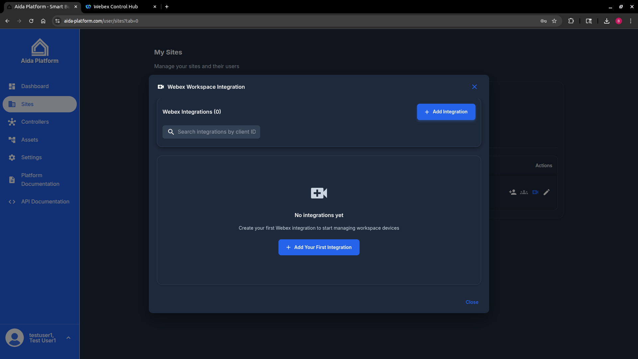Click the Assets icon in the sidebar

click(x=12, y=140)
